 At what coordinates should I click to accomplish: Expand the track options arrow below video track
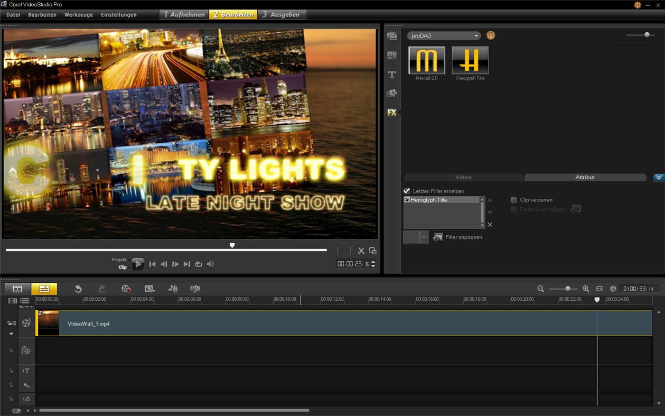click(x=11, y=334)
